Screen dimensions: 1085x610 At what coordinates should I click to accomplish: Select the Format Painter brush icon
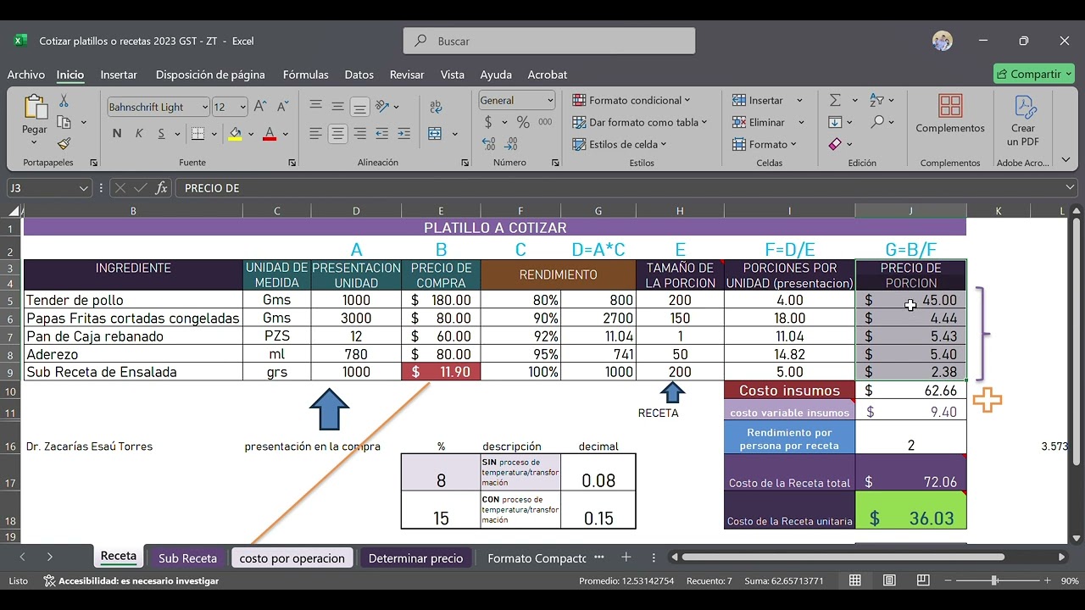[x=64, y=144]
